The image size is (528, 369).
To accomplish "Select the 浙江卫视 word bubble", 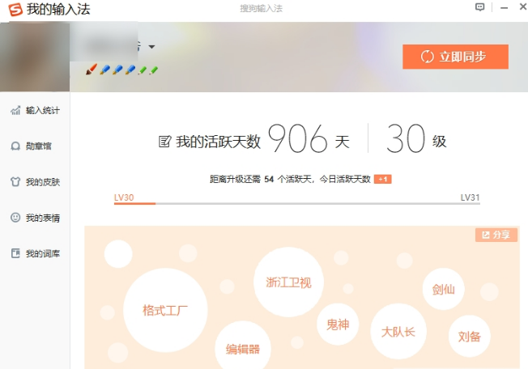I will point(288,282).
